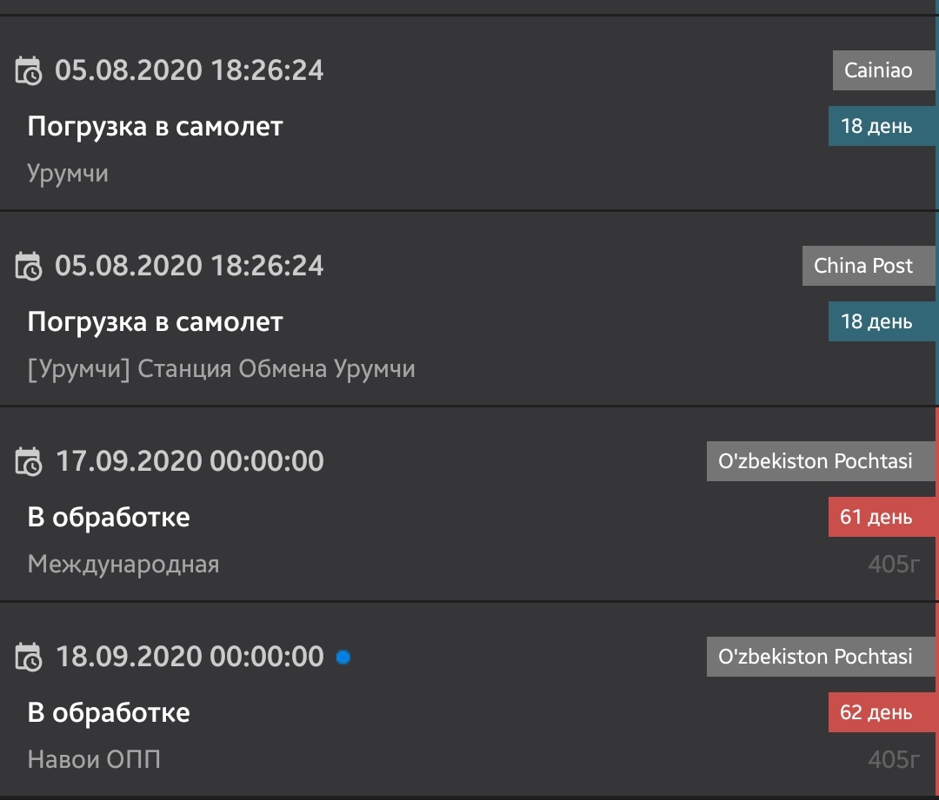
Task: Click the calendar icon beside 18.09.2020
Action: pos(29,657)
